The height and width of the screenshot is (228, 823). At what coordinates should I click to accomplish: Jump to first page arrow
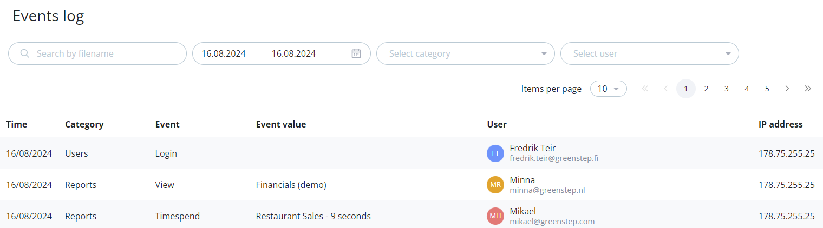(645, 89)
